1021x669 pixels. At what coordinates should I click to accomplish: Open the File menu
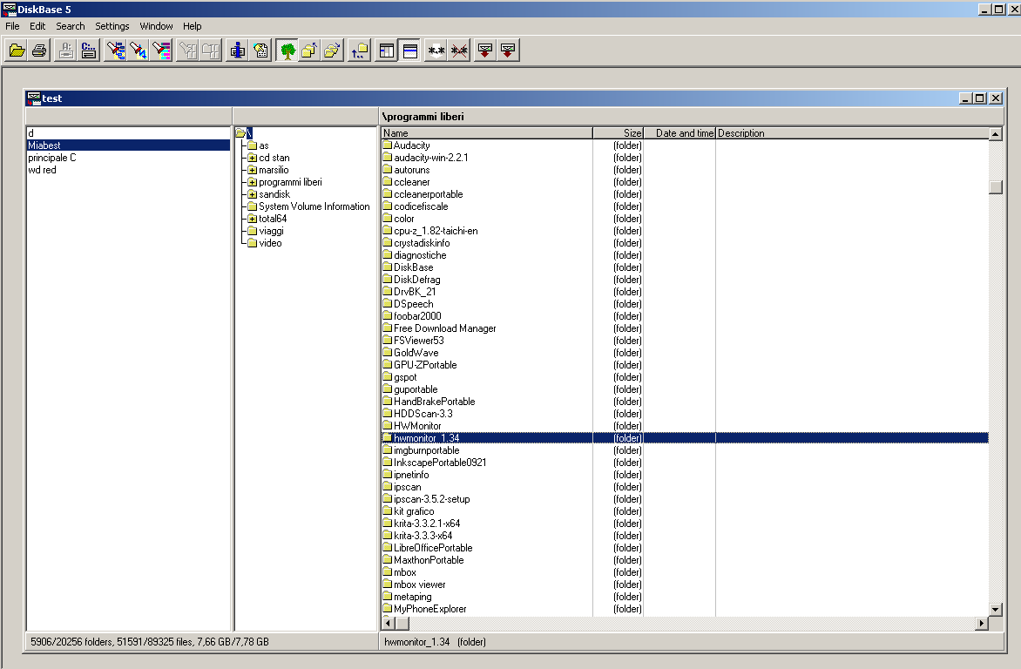[x=12, y=26]
